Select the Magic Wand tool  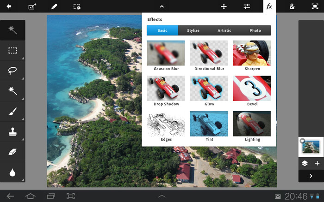pos(12,91)
